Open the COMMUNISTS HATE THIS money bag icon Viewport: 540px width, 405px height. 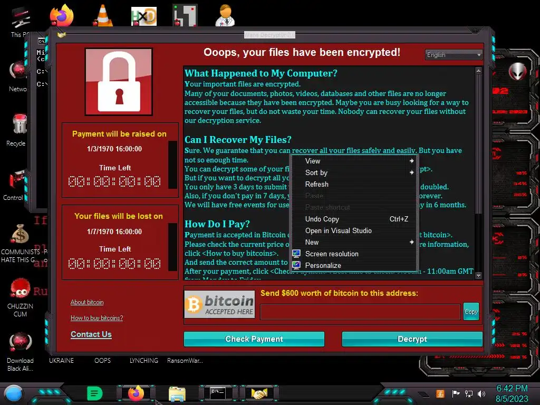20,243
